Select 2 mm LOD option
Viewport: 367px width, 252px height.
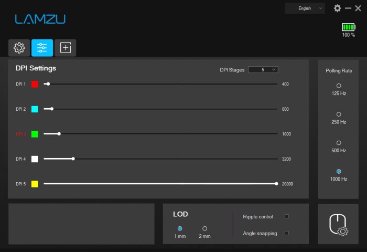tap(204, 228)
